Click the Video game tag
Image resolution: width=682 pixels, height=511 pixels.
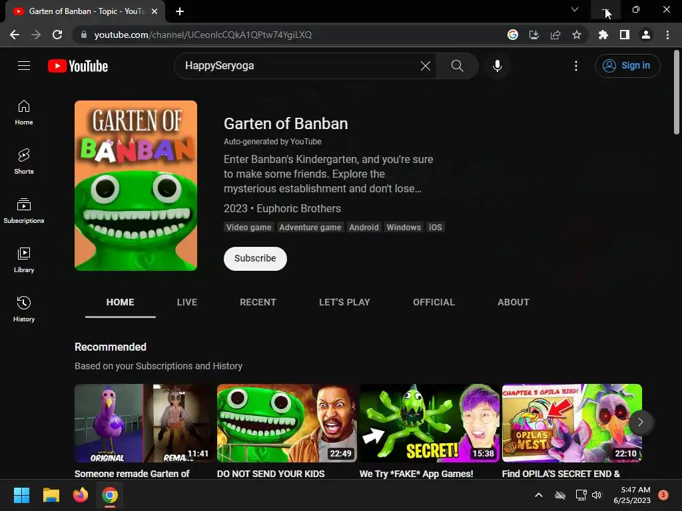pos(249,228)
